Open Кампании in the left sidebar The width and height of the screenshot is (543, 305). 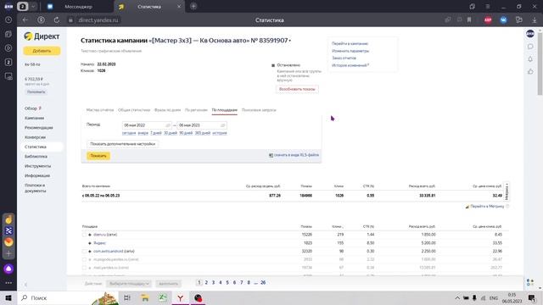34,118
